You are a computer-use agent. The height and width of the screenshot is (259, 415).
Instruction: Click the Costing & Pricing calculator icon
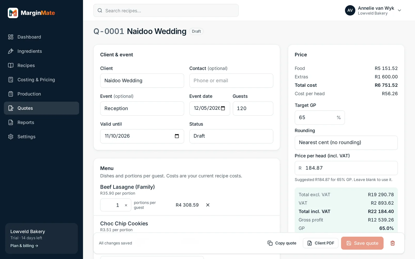coord(11,80)
